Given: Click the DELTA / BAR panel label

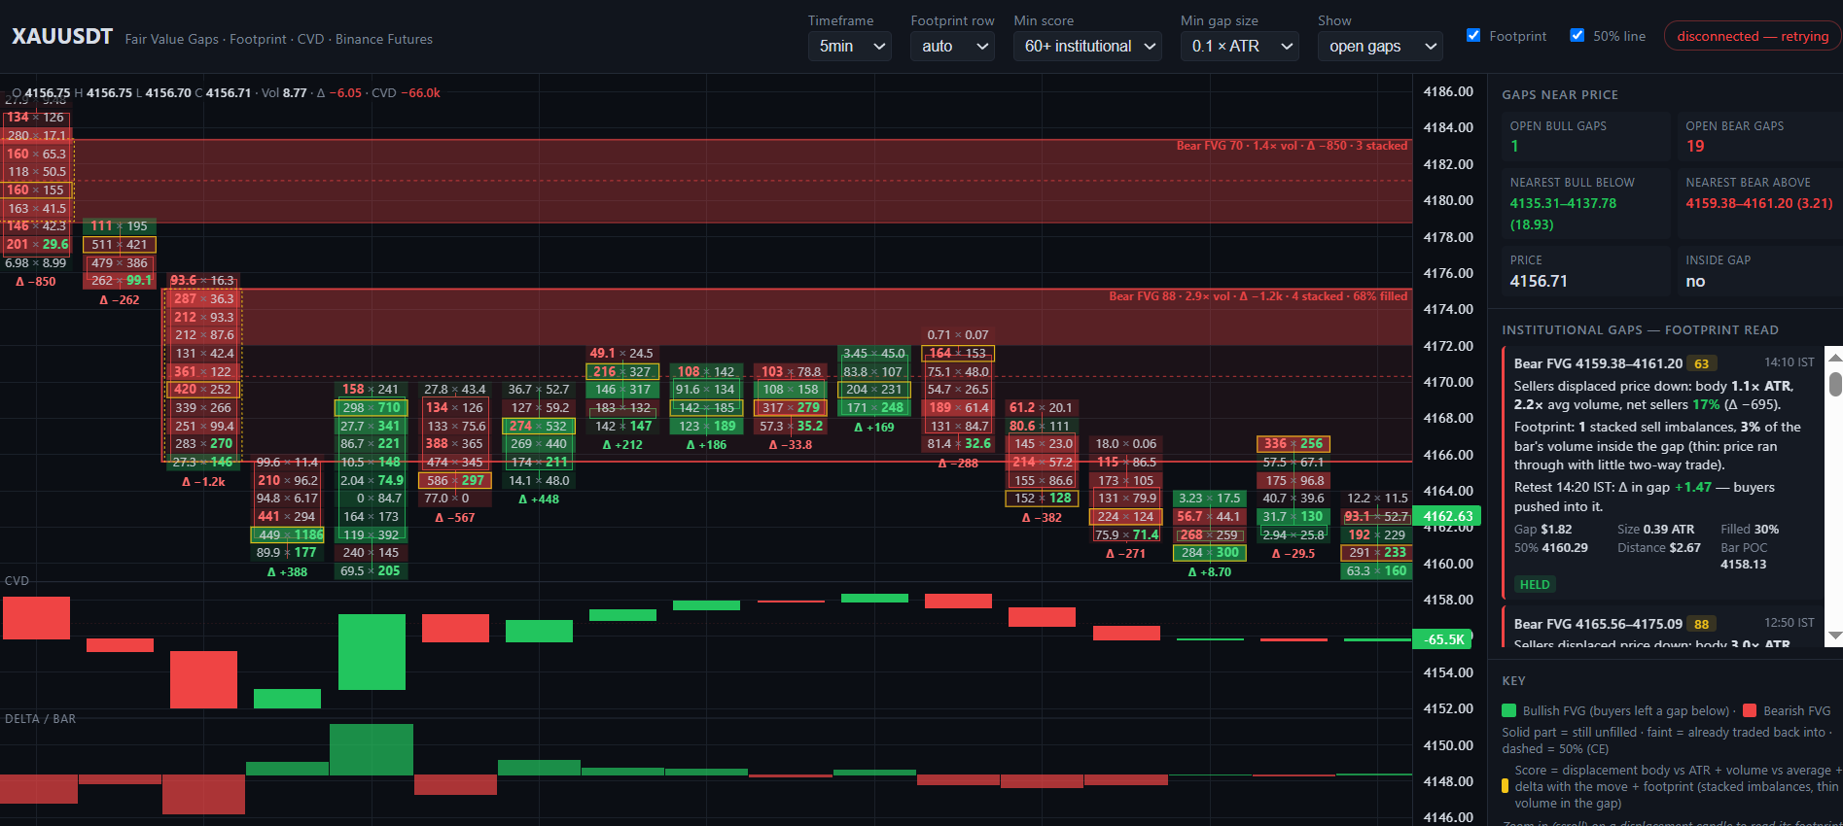Looking at the screenshot, I should (40, 718).
